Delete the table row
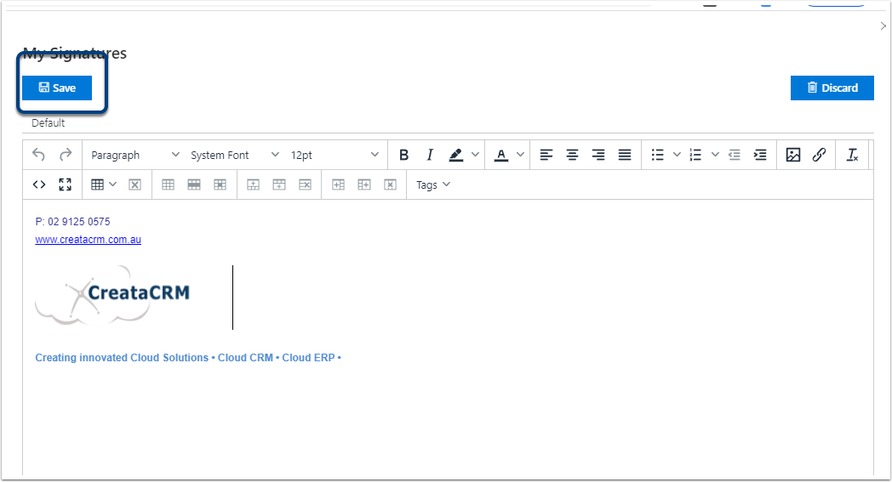The image size is (892, 482). point(305,184)
